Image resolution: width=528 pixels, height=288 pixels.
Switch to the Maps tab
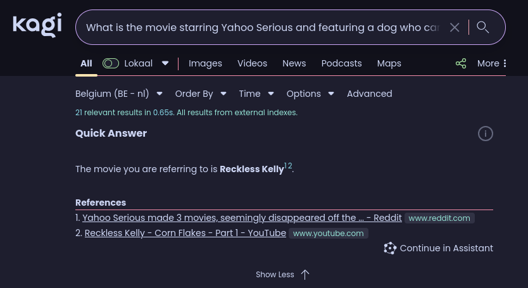point(389,63)
